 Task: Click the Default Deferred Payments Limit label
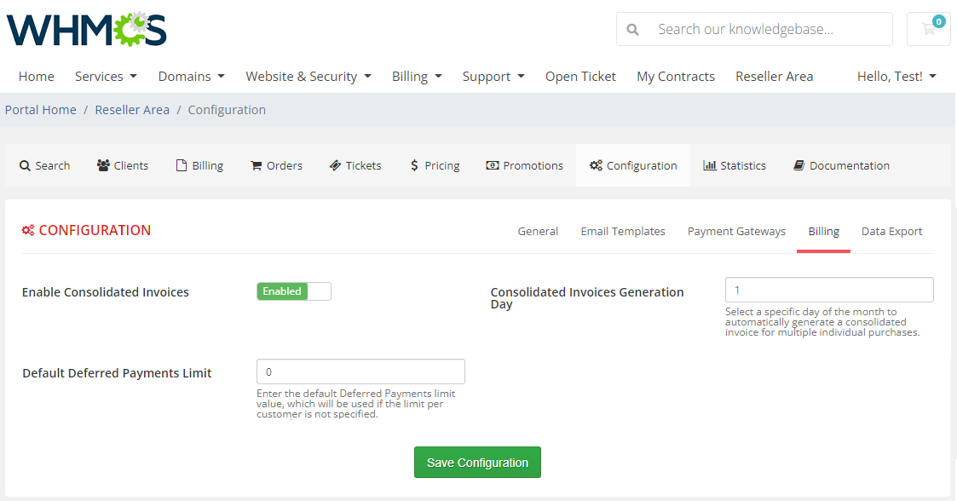click(117, 373)
